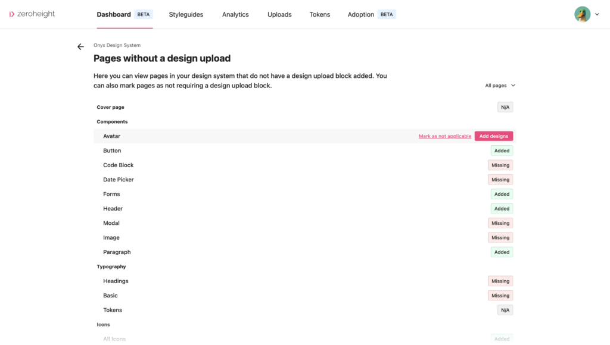The height and width of the screenshot is (345, 610).
Task: Click the Icons section heading
Action: (x=104, y=324)
